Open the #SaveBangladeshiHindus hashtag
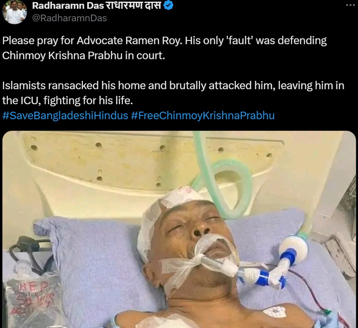This screenshot has width=358, height=328. coord(65,115)
